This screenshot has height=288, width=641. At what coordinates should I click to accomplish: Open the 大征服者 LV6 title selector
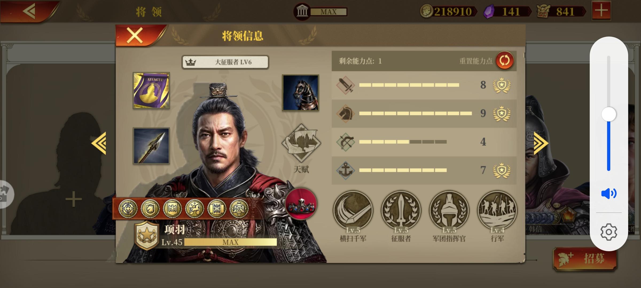click(225, 62)
